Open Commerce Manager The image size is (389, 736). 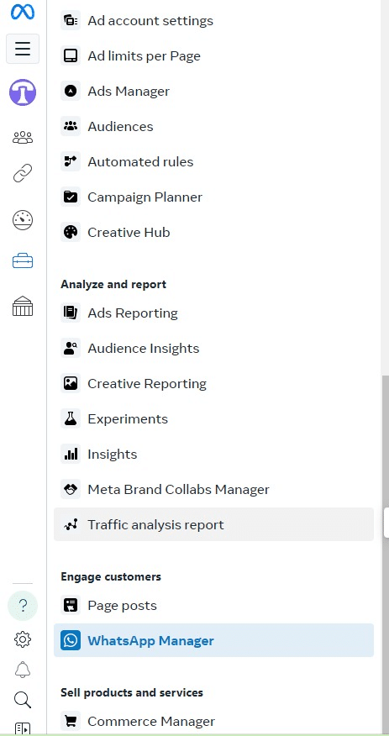213,721
